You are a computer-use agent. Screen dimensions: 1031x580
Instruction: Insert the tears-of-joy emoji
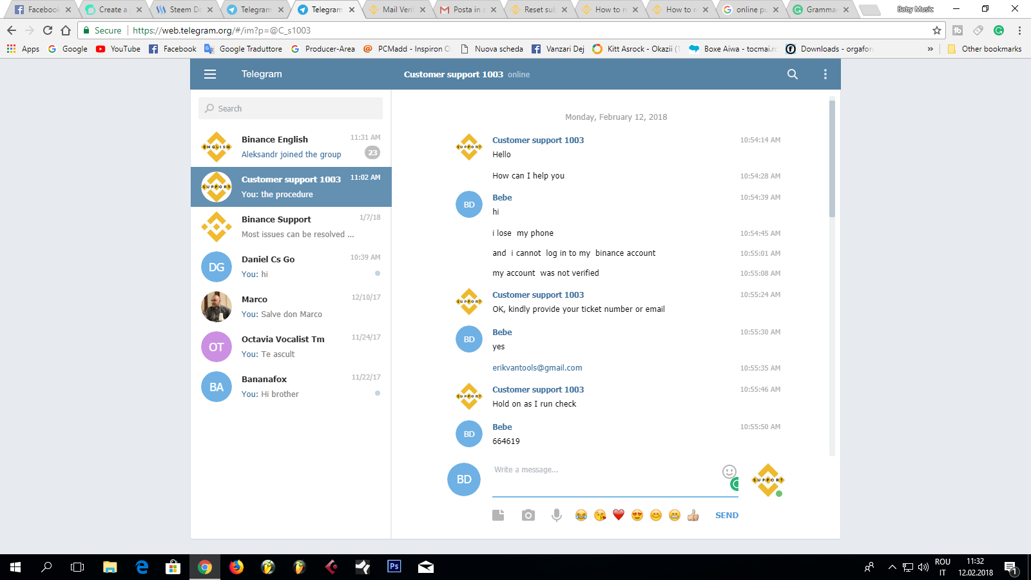point(581,515)
